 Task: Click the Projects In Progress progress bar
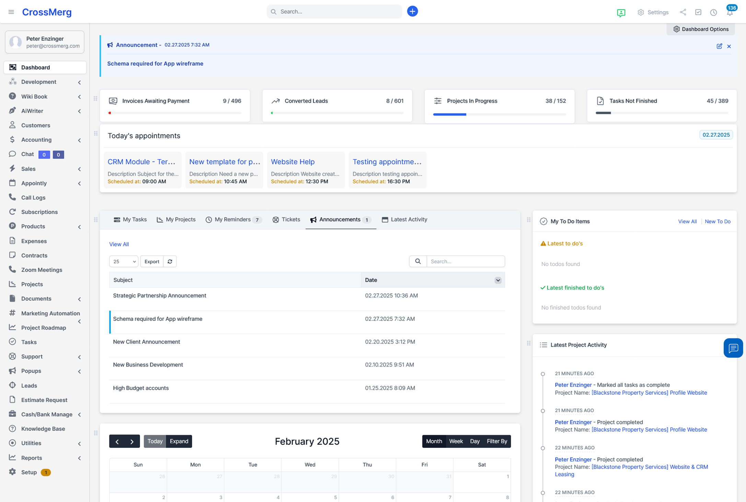[499, 114]
